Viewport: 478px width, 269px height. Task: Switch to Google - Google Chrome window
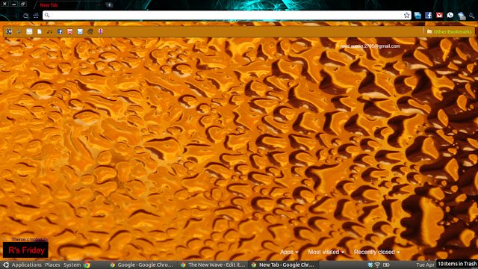click(141, 265)
